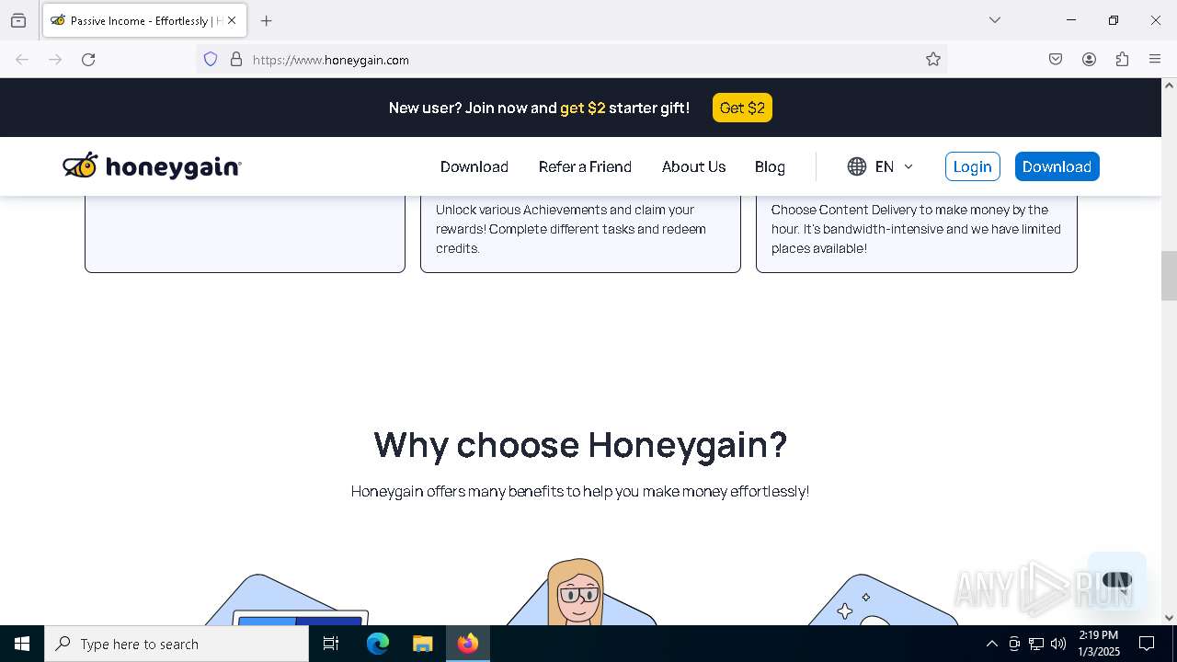1177x662 pixels.
Task: Open a new tab with plus button
Action: (267, 20)
